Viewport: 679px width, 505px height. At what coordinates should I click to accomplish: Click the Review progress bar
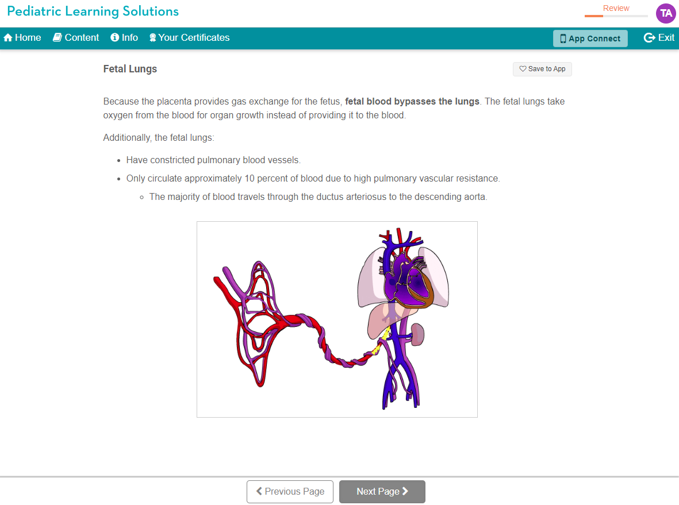616,16
